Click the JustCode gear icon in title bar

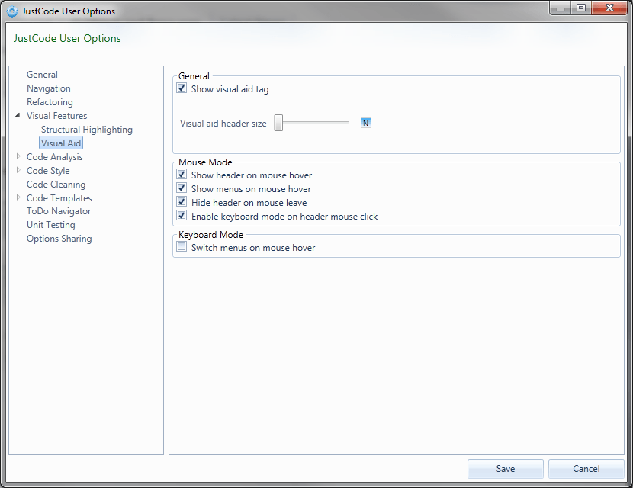tap(12, 11)
